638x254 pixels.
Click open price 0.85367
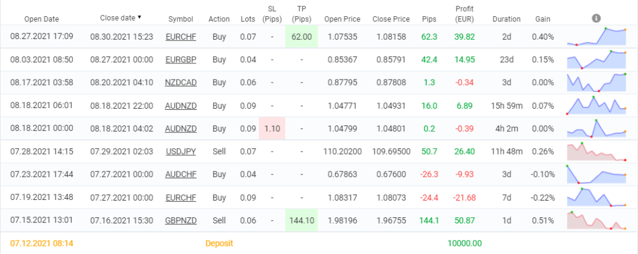[342, 60]
